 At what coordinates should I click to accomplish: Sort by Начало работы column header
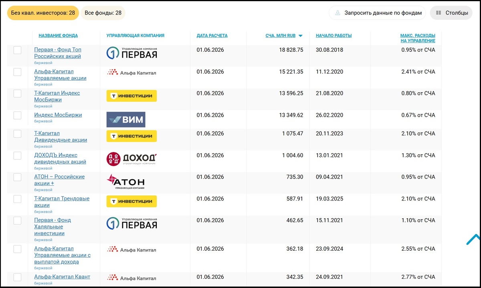pyautogui.click(x=333, y=36)
